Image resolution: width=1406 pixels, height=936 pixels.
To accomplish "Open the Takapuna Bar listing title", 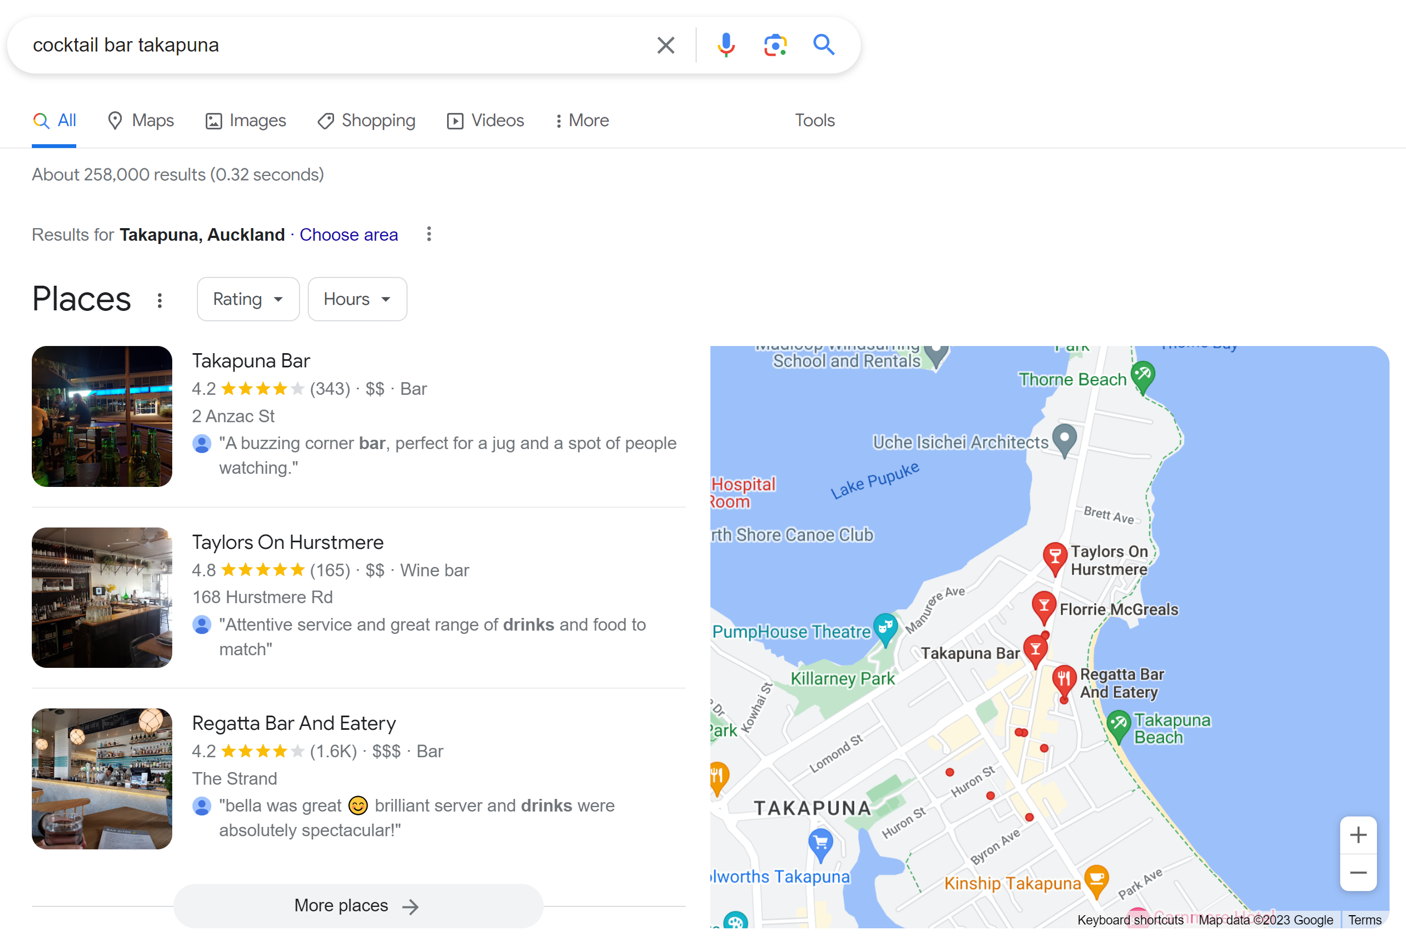I will [x=251, y=361].
